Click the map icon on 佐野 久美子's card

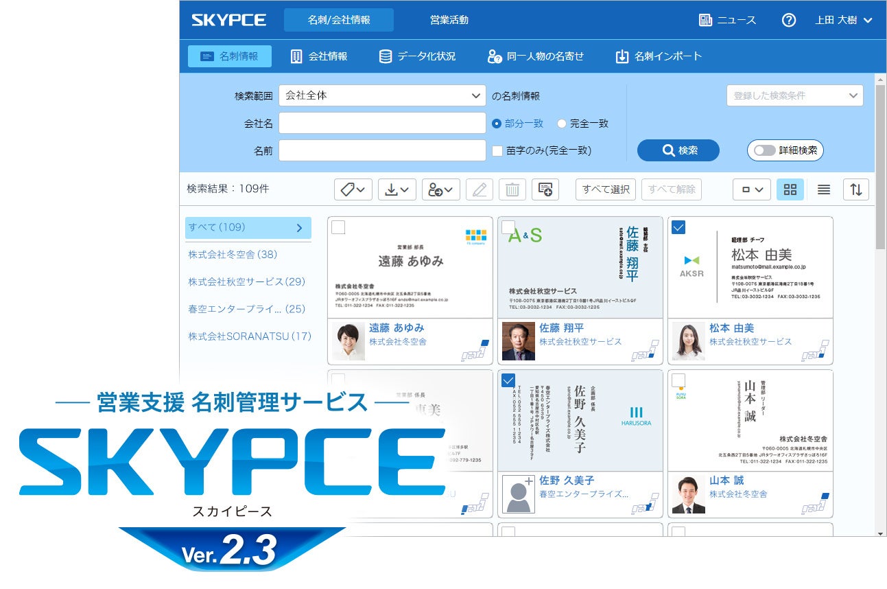[645, 503]
